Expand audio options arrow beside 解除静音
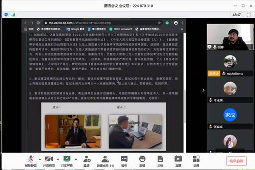Image resolution: width=255 pixels, height=170 pixels. [40, 159]
